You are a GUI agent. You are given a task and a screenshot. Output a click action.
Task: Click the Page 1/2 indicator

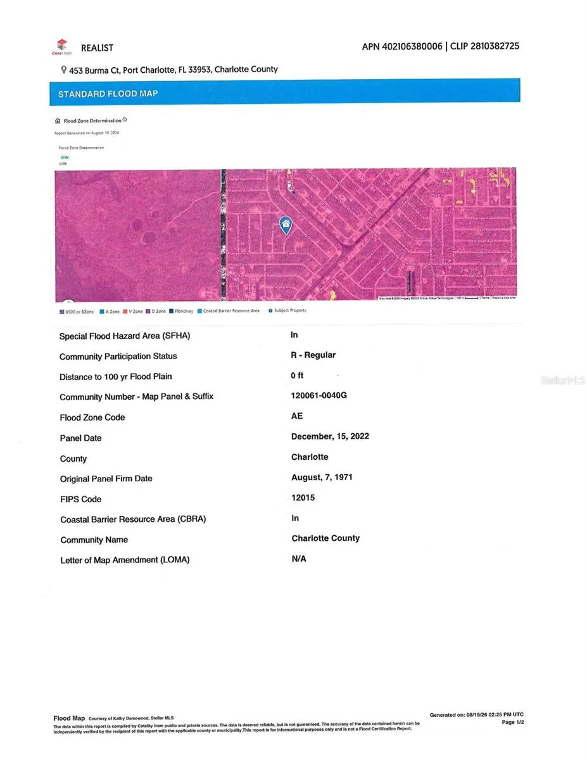click(x=513, y=723)
